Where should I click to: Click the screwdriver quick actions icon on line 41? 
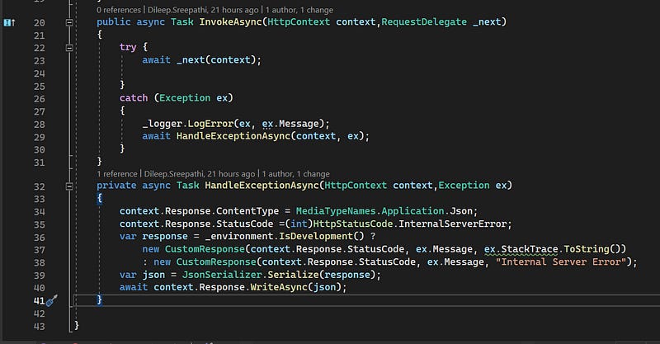click(52, 300)
